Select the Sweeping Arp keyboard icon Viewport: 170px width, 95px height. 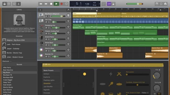(x=41, y=27)
